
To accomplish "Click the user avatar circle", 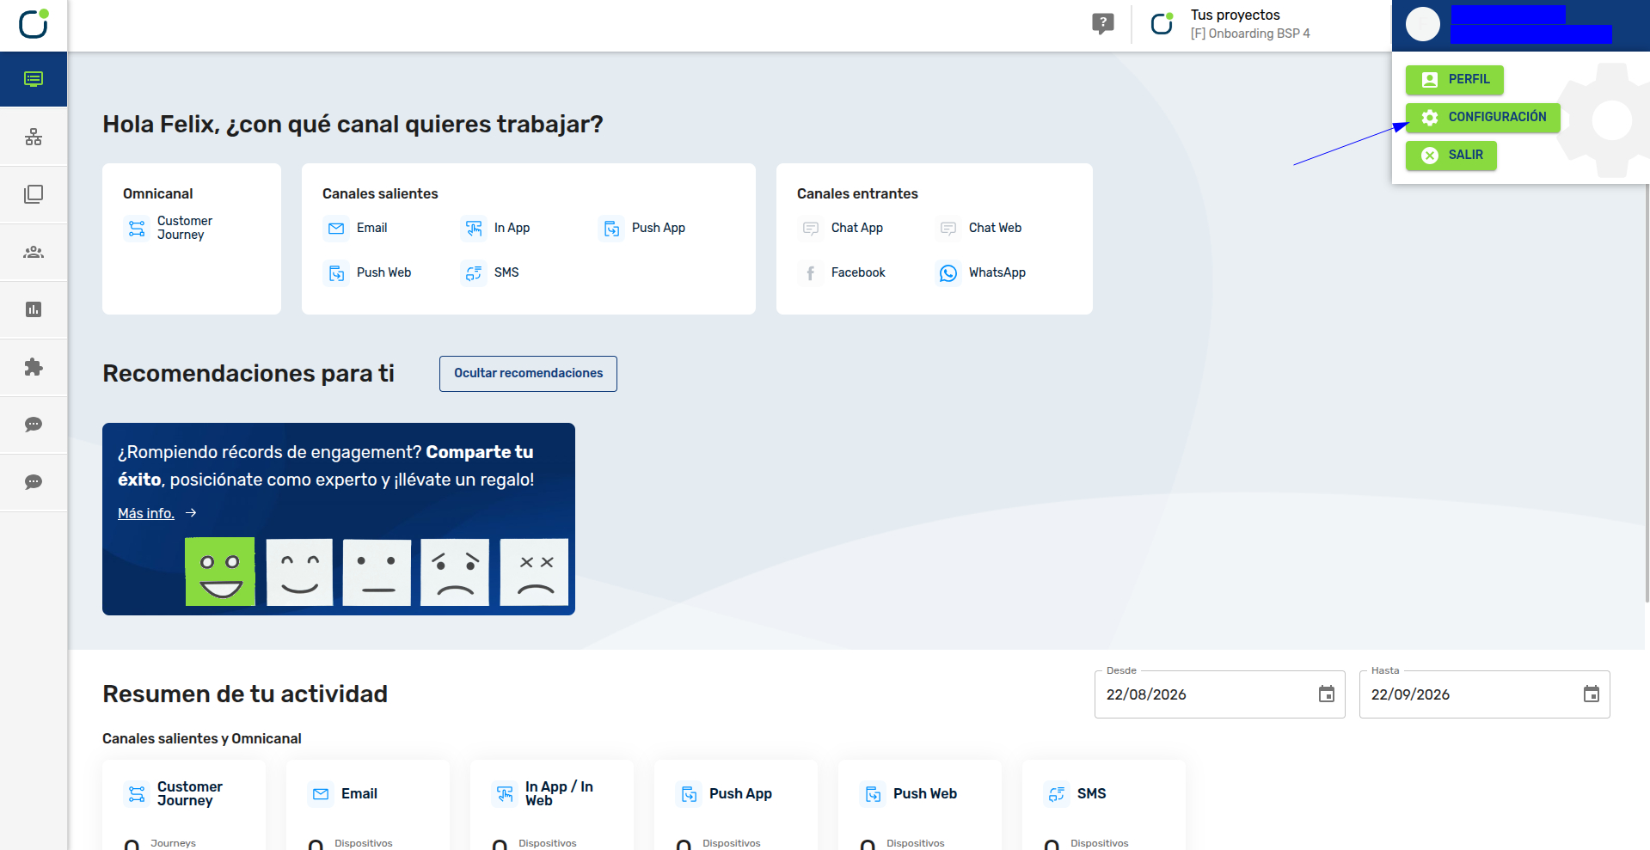I will pyautogui.click(x=1422, y=24).
